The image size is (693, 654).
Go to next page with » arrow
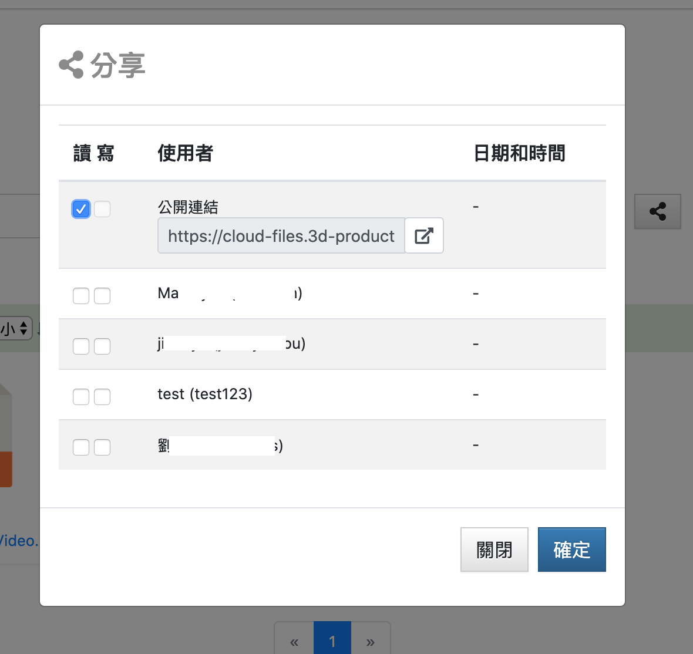[x=371, y=641]
